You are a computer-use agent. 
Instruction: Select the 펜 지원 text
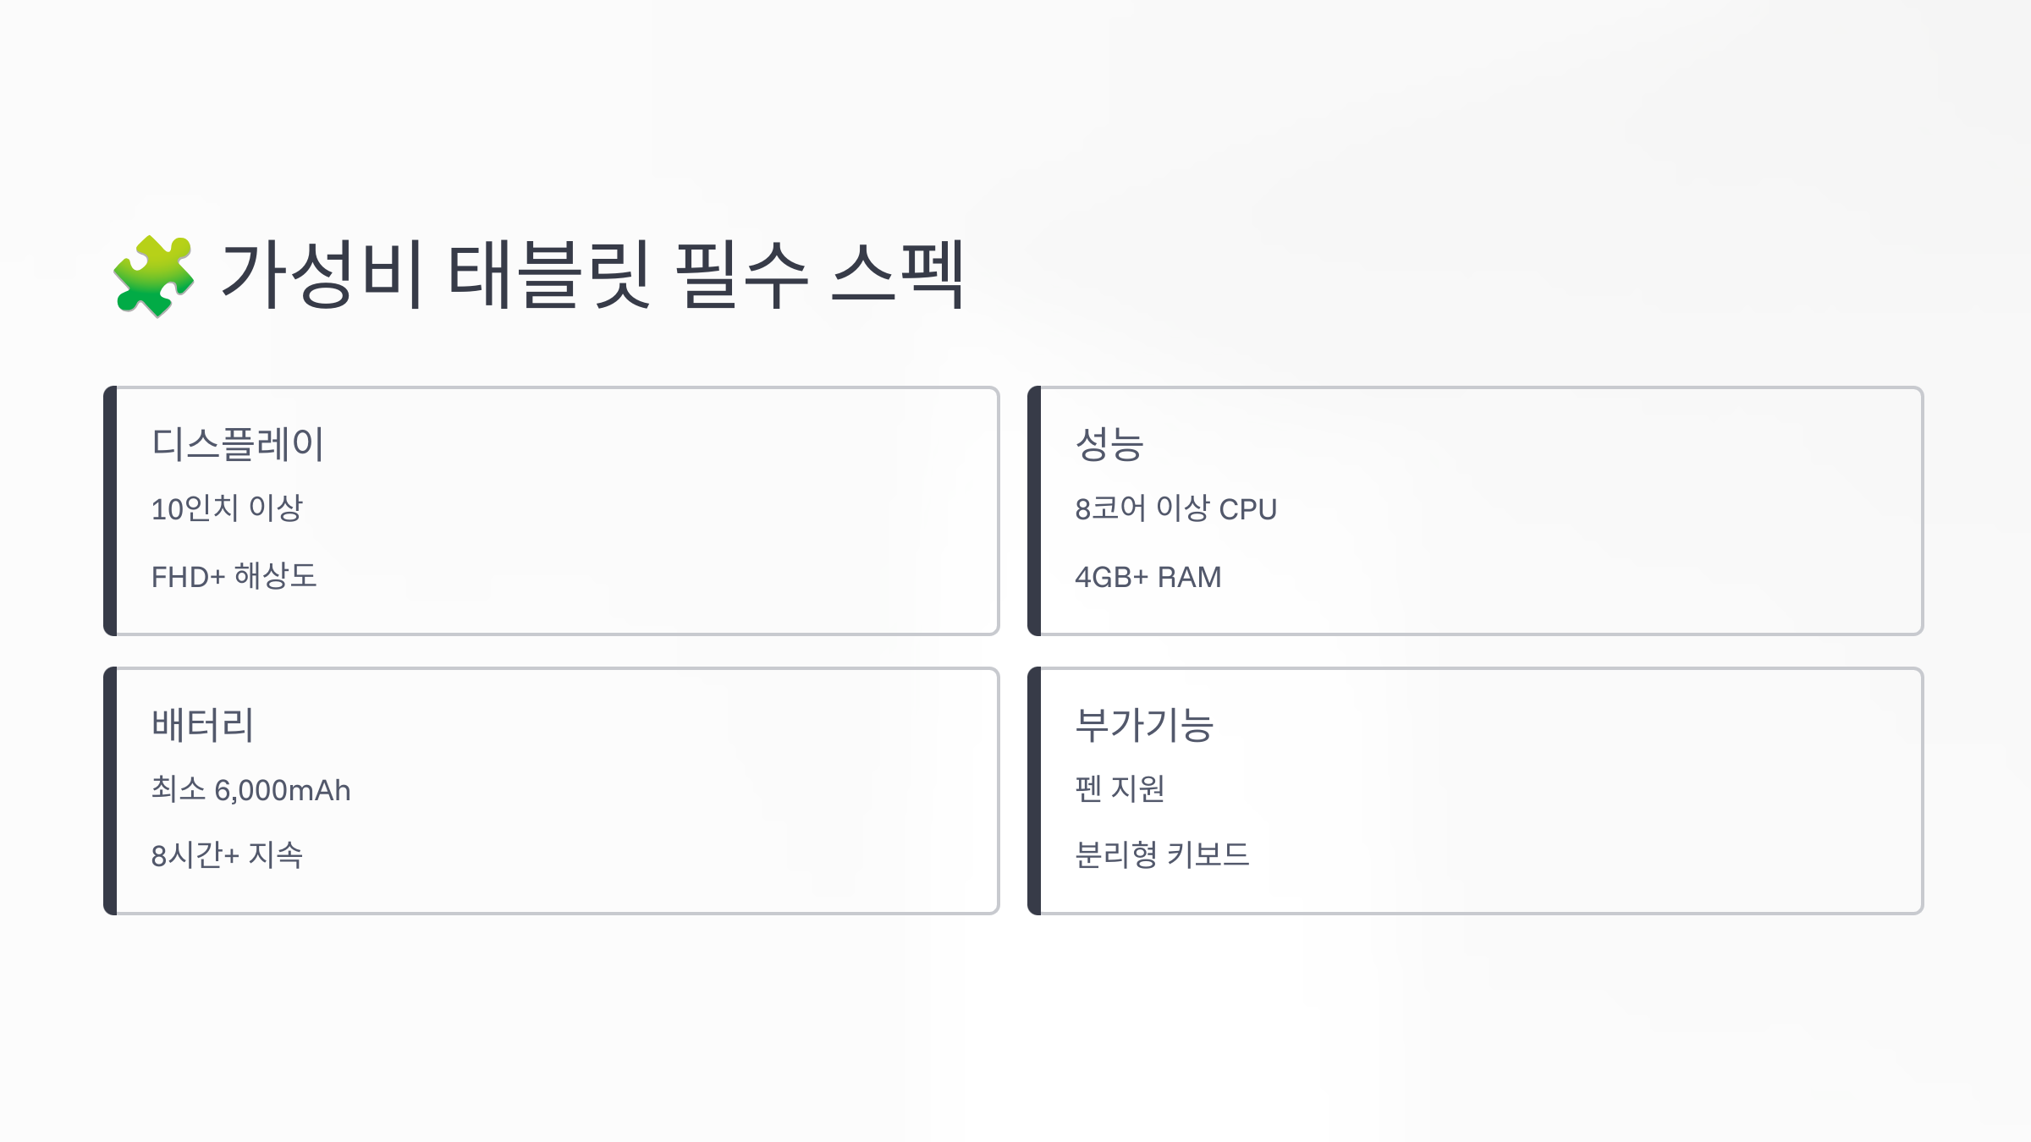tap(1120, 789)
